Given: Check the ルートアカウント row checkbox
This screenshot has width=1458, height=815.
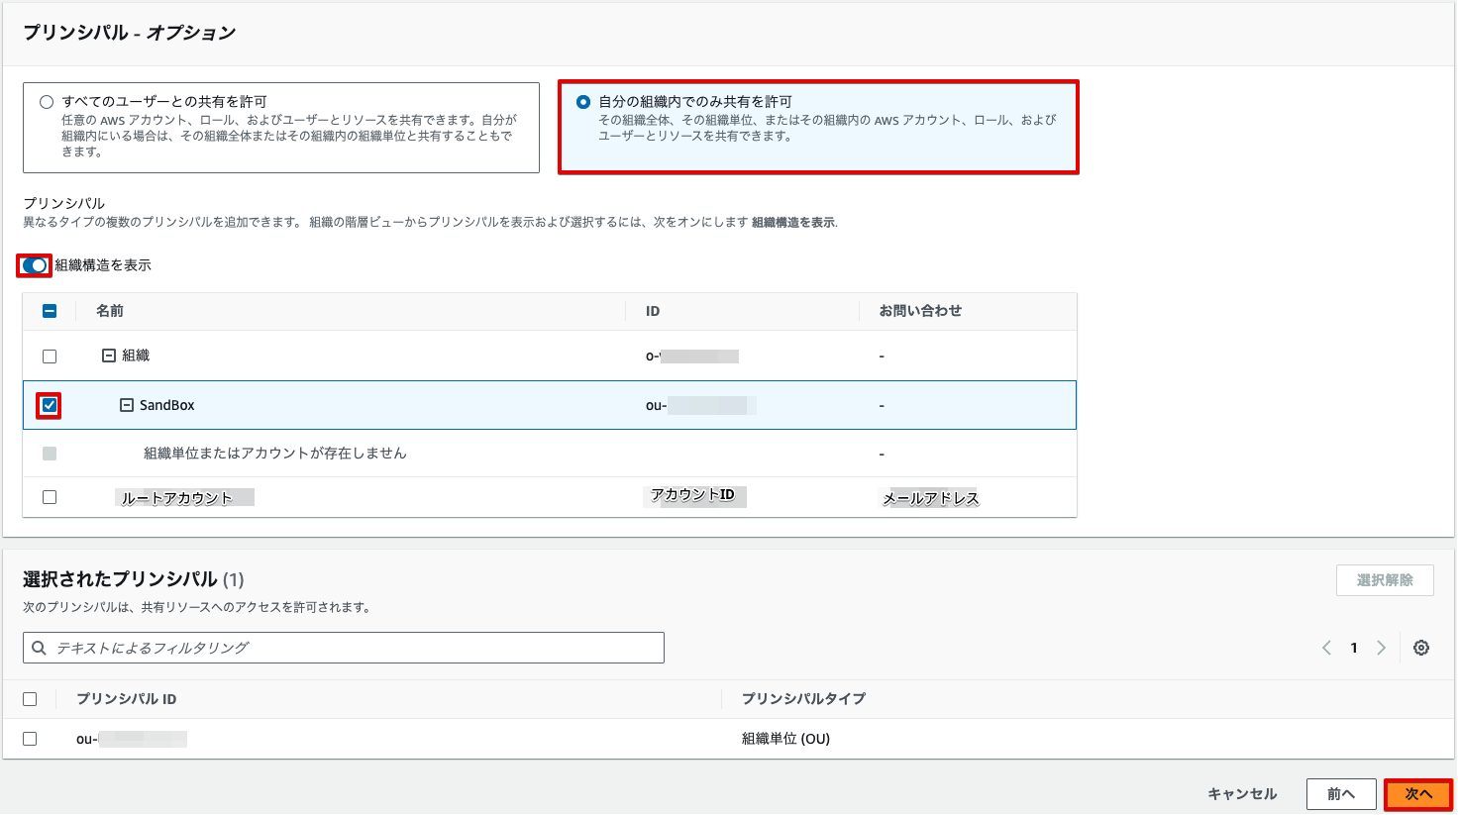Looking at the screenshot, I should click(50, 497).
